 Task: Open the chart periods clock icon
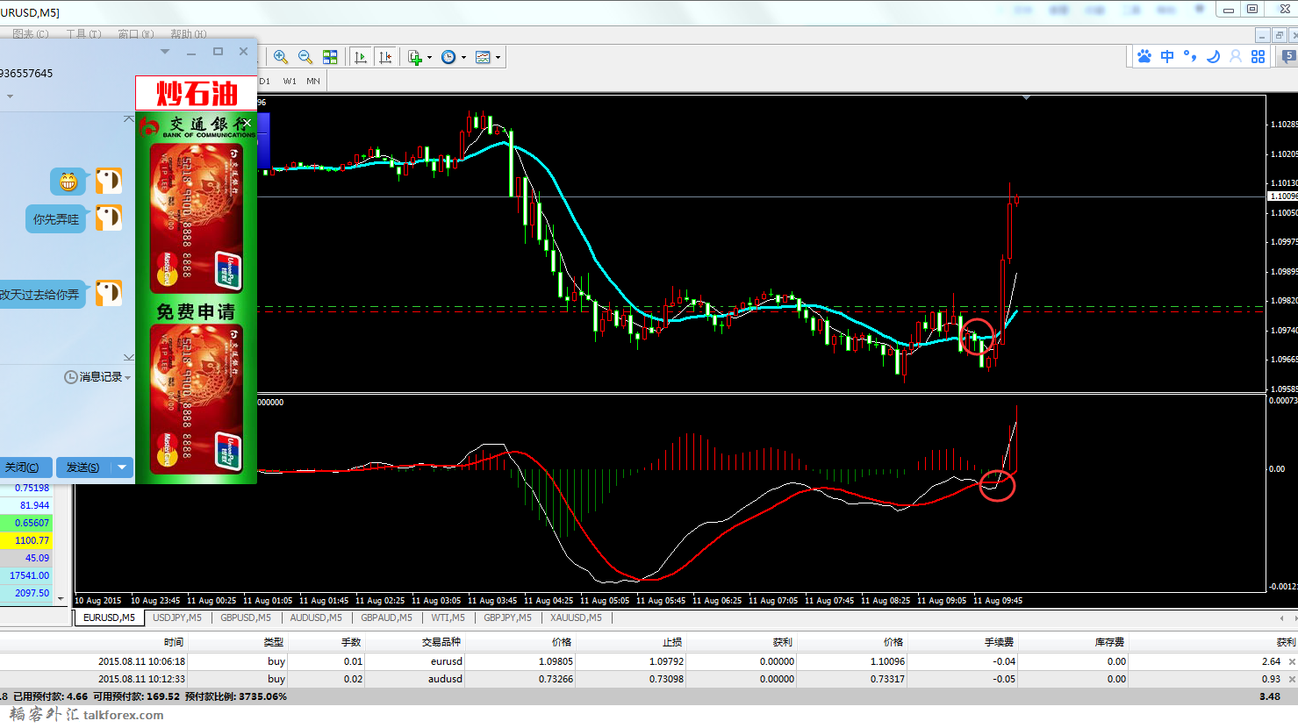pyautogui.click(x=448, y=57)
